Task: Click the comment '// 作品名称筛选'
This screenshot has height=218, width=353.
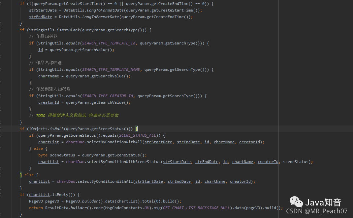Action: click(45, 63)
